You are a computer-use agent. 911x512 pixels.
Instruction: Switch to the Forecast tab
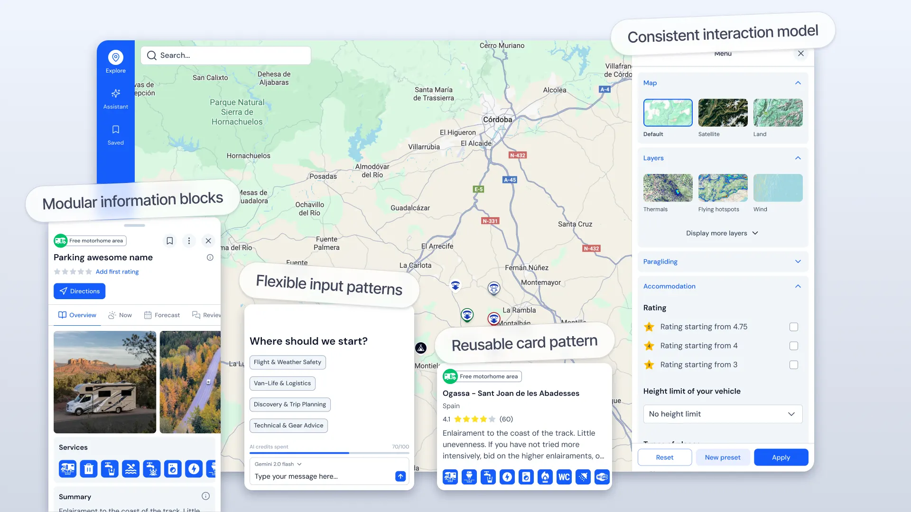(162, 315)
